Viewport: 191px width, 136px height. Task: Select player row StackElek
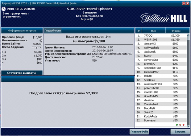point(161,80)
